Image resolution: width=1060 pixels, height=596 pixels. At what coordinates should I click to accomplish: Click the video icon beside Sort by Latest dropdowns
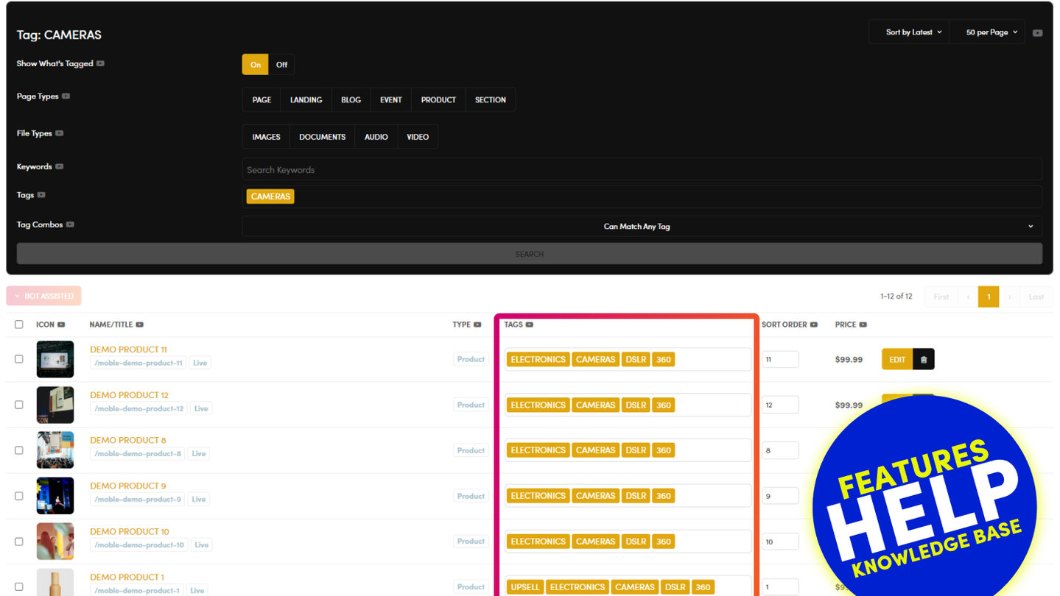click(1037, 33)
